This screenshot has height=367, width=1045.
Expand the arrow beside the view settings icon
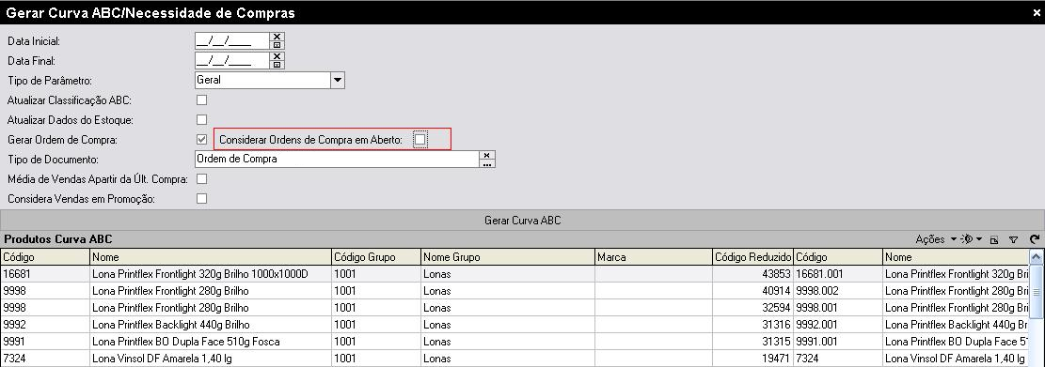(x=979, y=239)
